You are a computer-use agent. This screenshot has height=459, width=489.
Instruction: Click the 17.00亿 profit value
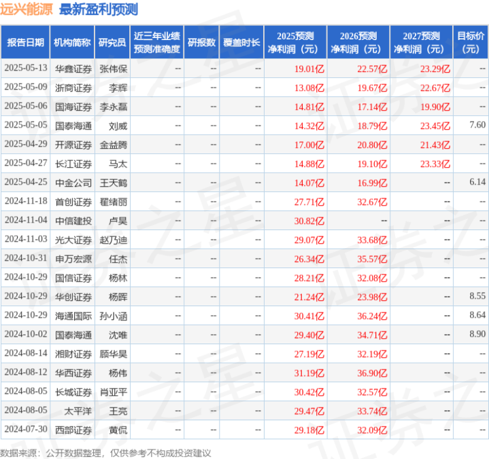[309, 145]
